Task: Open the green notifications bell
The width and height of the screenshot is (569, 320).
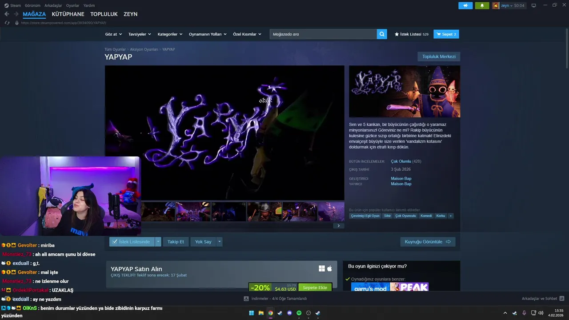Action: [x=482, y=6]
